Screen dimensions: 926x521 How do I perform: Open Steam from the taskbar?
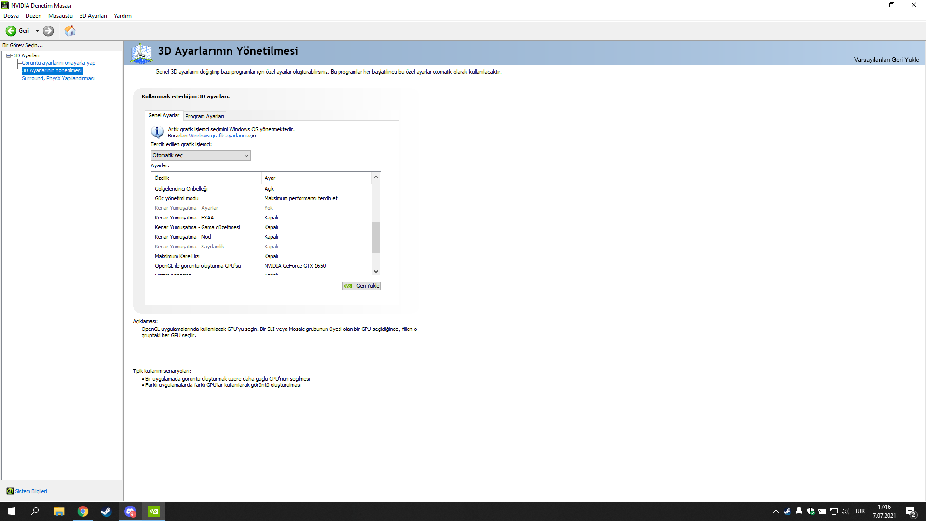pos(106,511)
